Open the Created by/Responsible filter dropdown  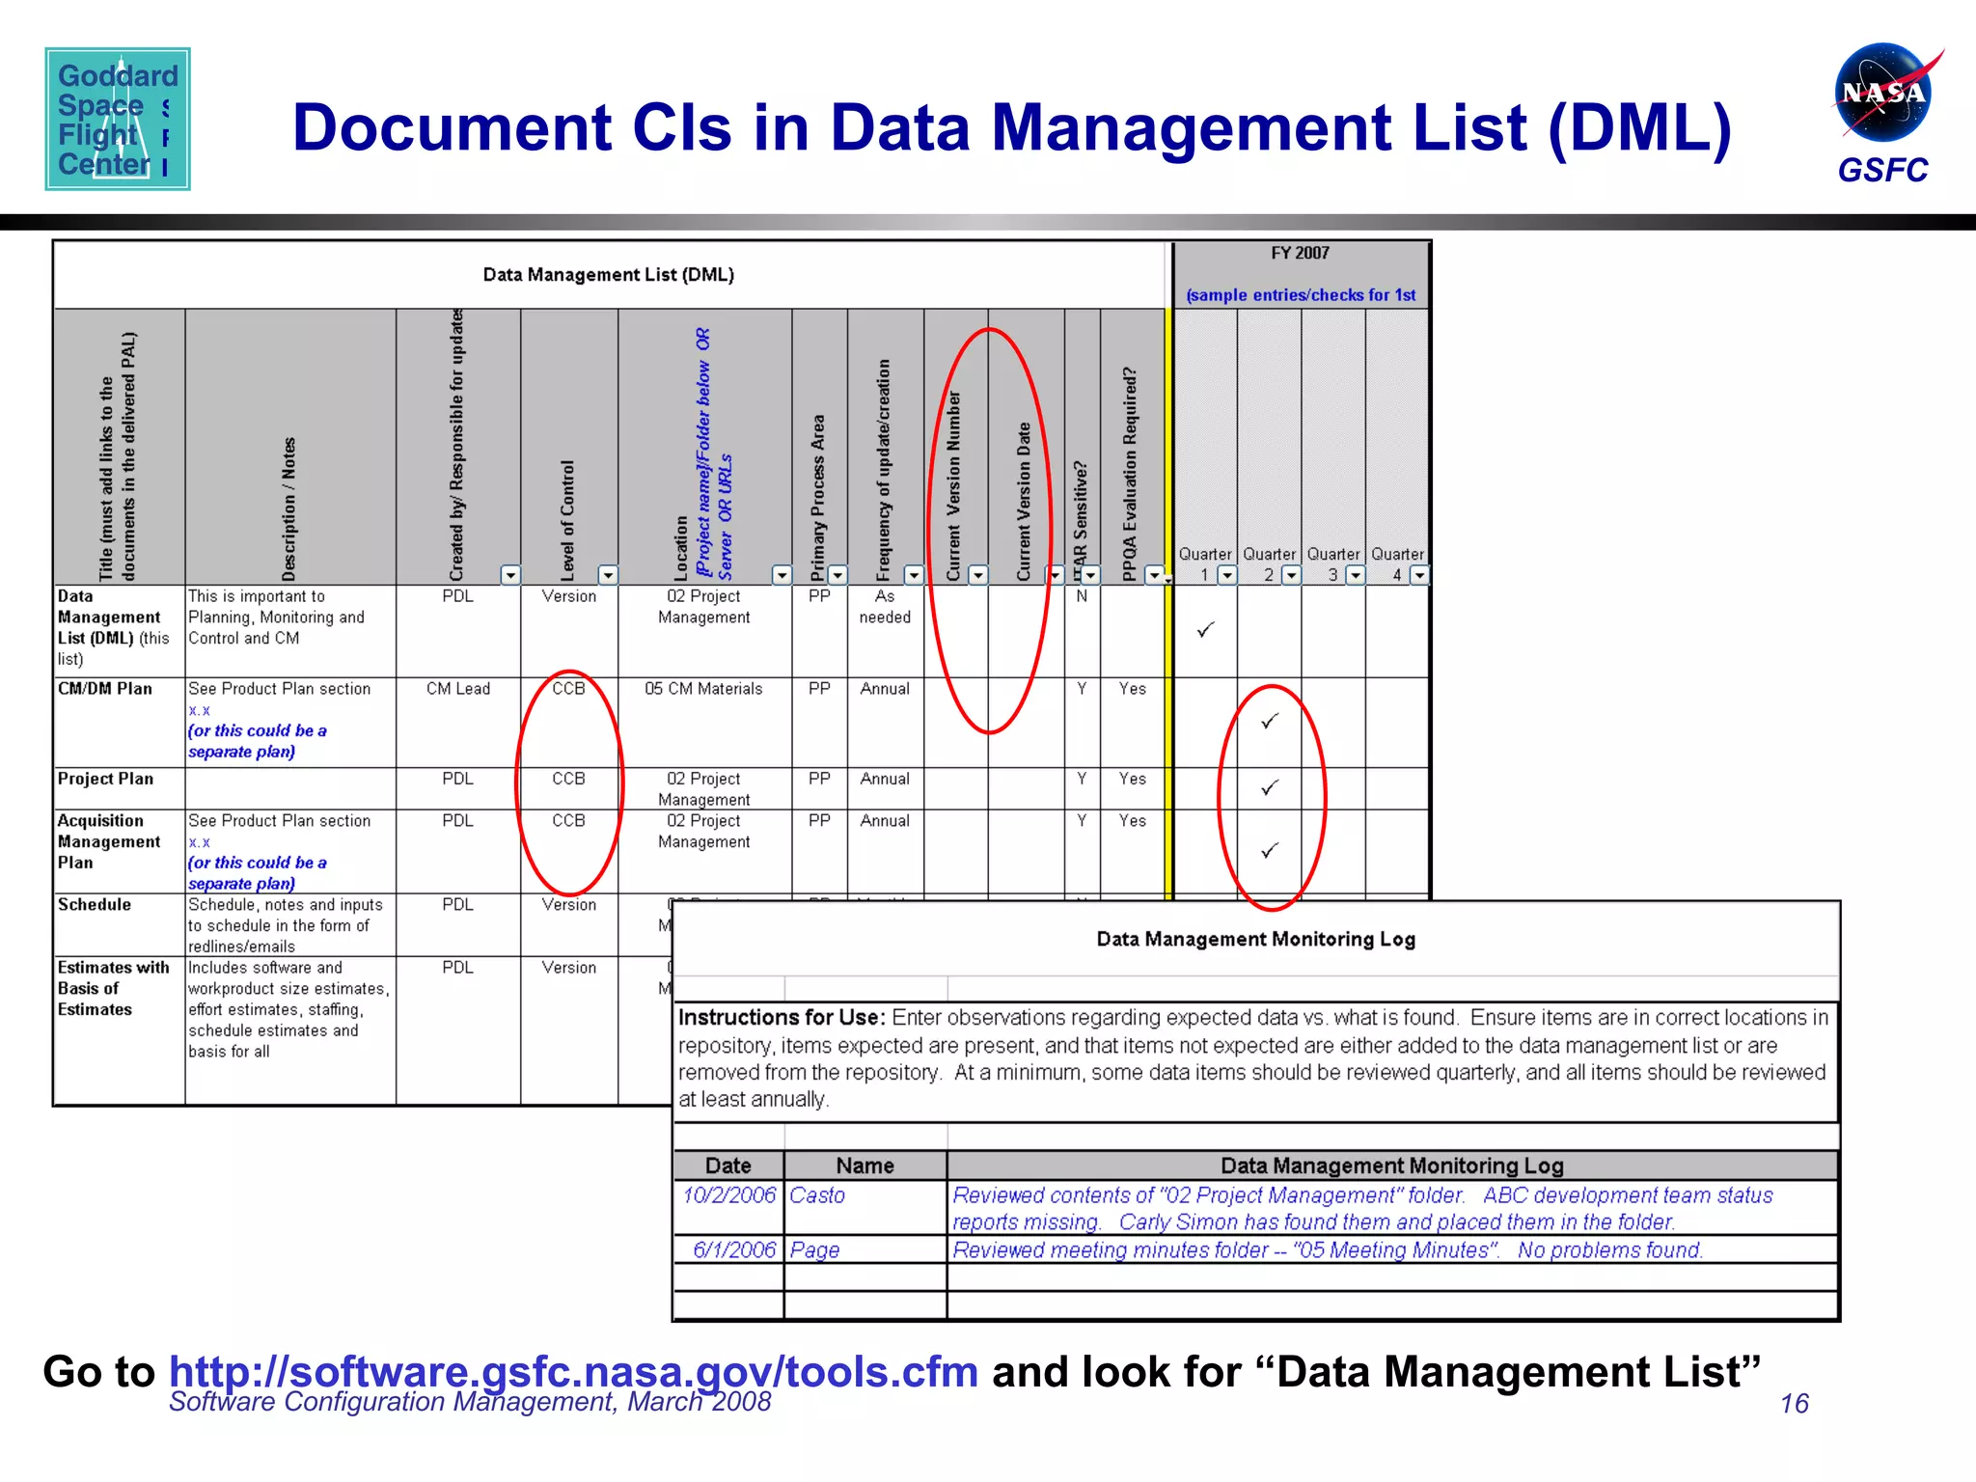[x=510, y=575]
